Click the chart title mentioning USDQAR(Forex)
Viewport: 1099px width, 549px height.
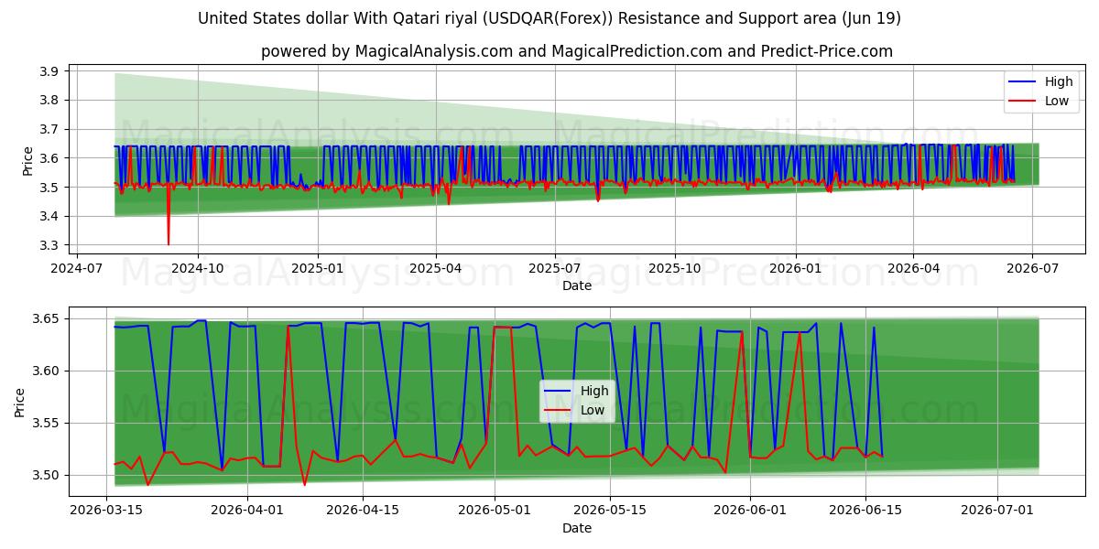(549, 18)
